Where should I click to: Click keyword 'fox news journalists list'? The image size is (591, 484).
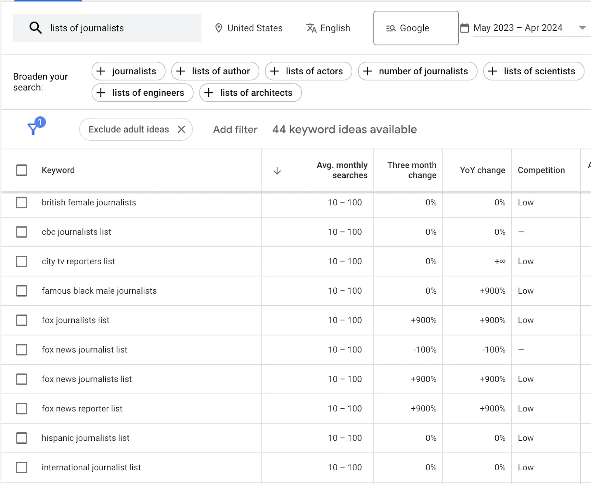coord(87,379)
